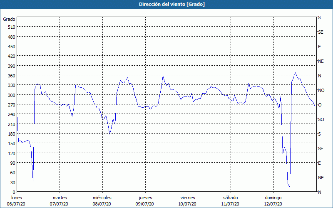
Task: Click the chart title 'Dirección del viento [Grado]'
Action: tap(166, 4)
